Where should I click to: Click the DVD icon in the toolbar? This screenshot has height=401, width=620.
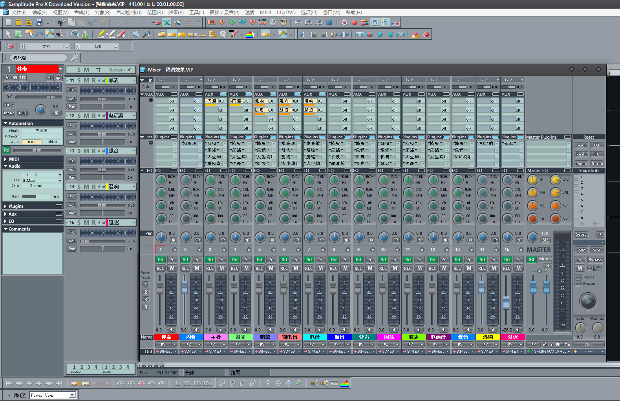click(283, 22)
